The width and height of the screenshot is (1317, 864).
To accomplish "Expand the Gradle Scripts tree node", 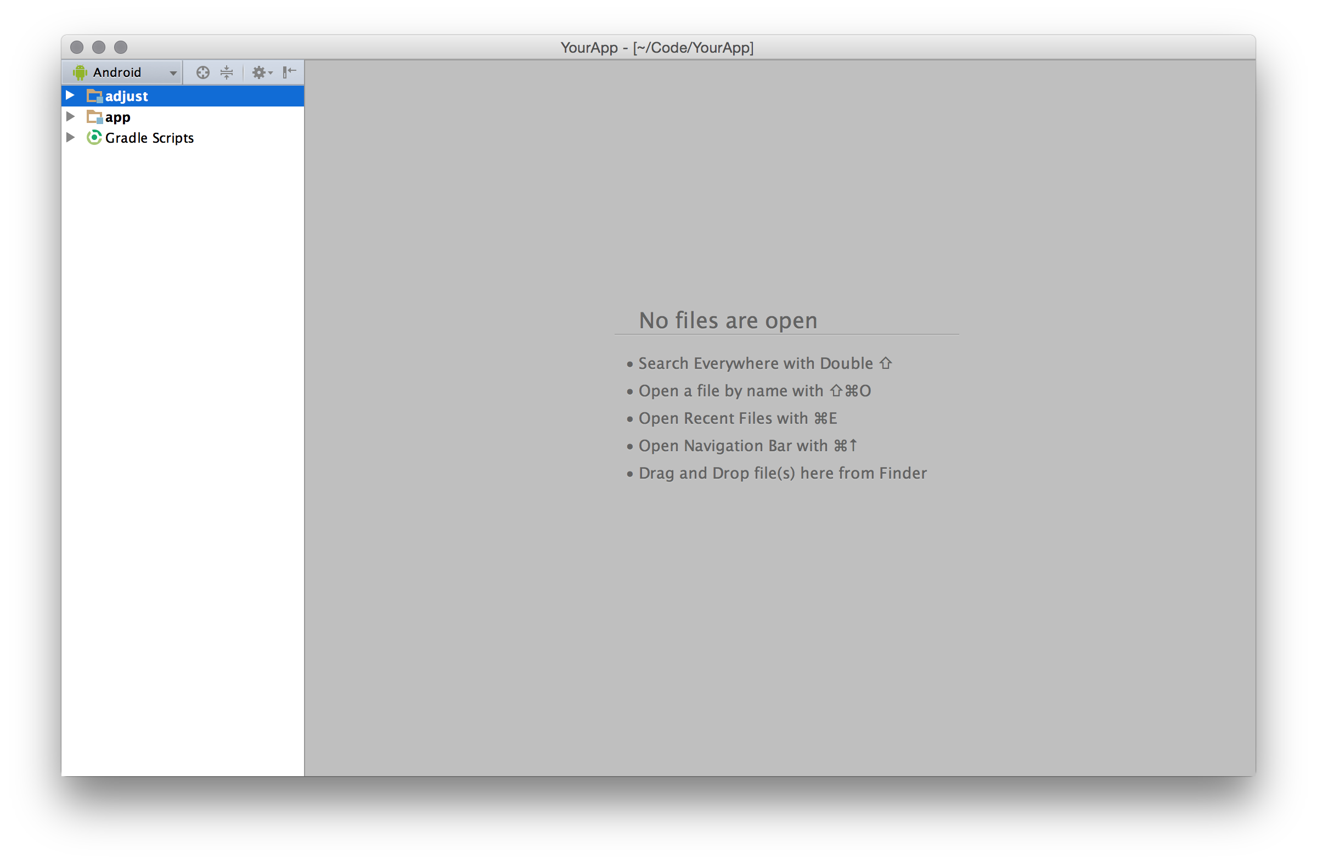I will coord(70,138).
